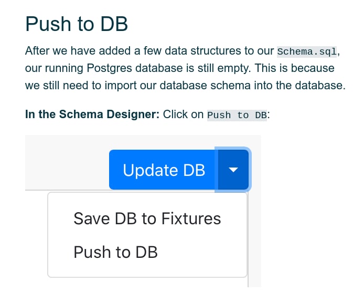Expand the Update DB dropdown caret
364x292 pixels.
click(233, 170)
